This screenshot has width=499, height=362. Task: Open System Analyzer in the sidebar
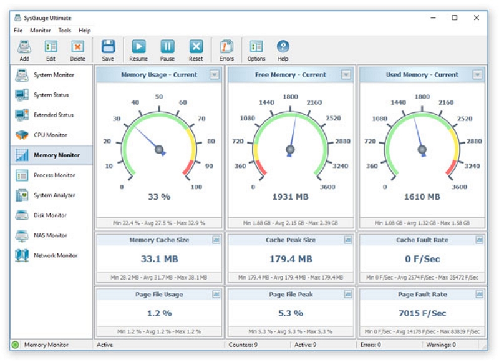pyautogui.click(x=52, y=195)
